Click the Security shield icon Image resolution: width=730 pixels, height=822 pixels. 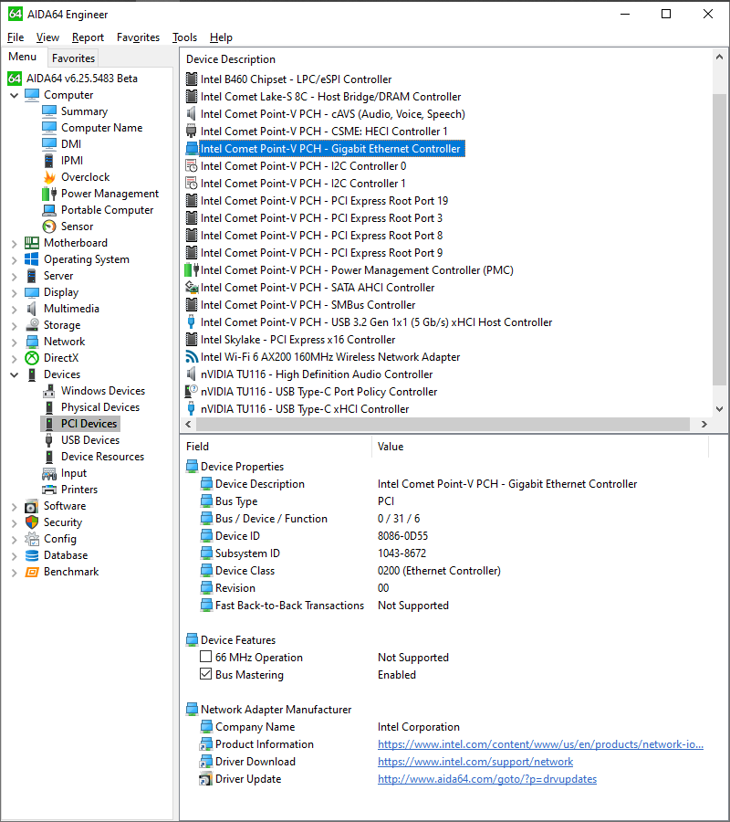click(x=32, y=522)
